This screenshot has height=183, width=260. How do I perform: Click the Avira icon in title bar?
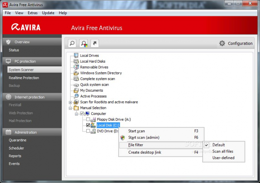tap(5, 5)
